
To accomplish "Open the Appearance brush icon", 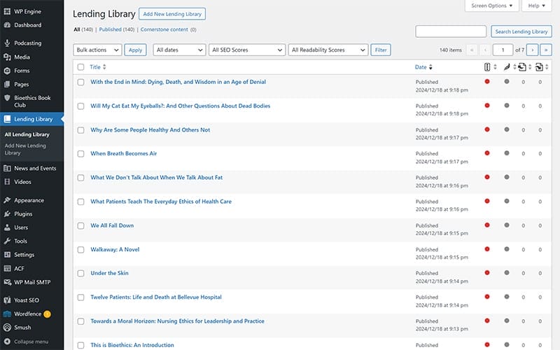I will tap(7, 200).
